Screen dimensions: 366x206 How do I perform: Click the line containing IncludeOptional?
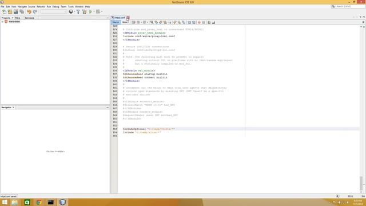[x=238, y=129]
